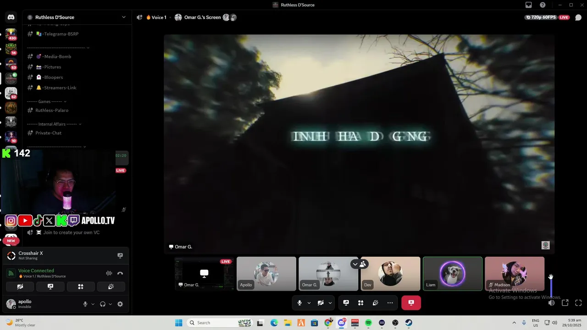Image resolution: width=587 pixels, height=330 pixels.
Task: Open headphone output options arrow in user panel
Action: click(110, 304)
